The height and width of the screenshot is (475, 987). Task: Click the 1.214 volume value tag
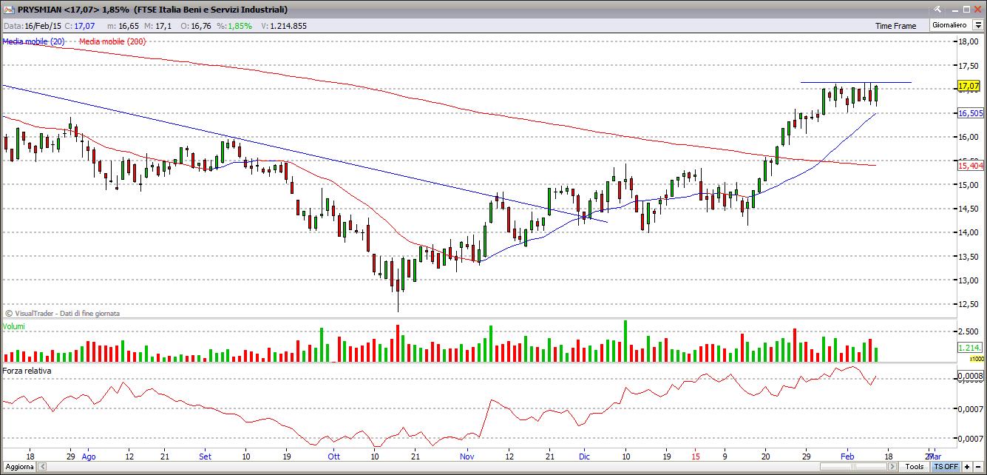(x=969, y=348)
